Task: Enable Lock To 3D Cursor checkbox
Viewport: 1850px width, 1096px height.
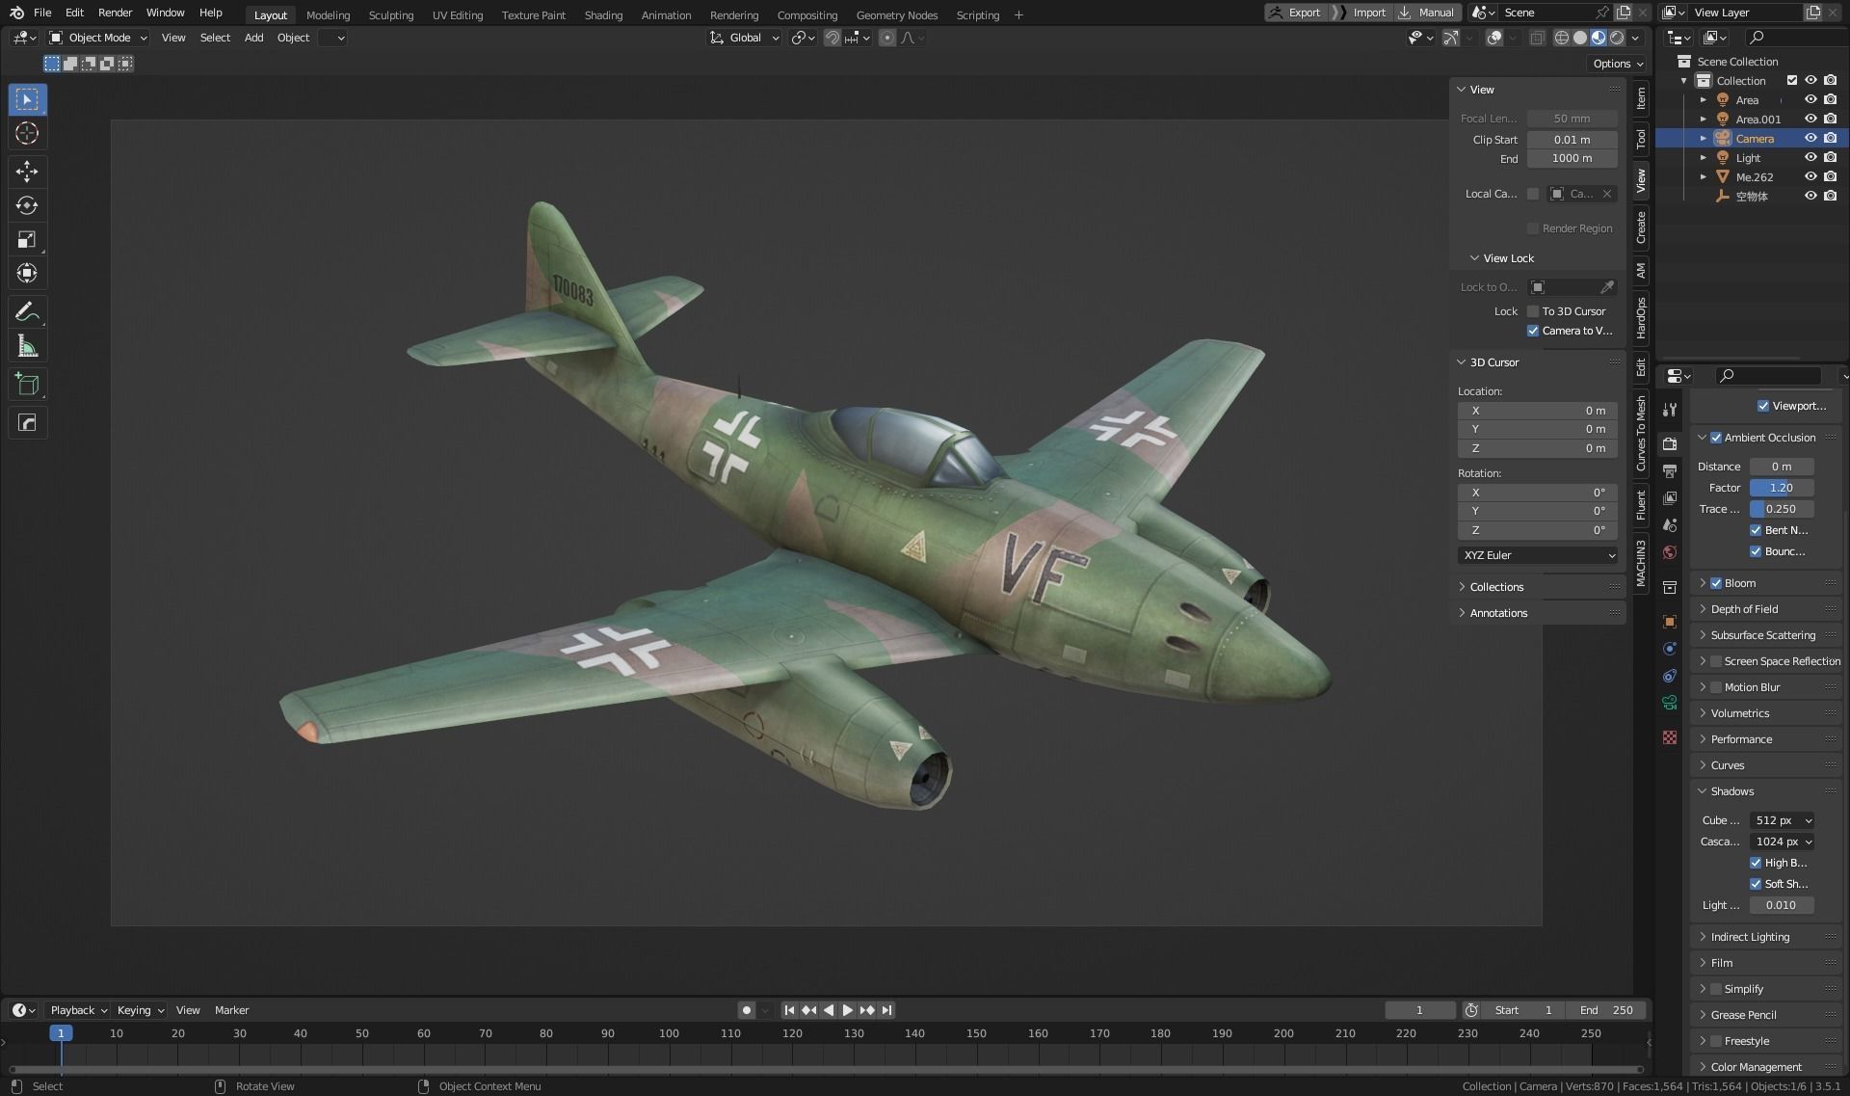Action: (x=1533, y=311)
